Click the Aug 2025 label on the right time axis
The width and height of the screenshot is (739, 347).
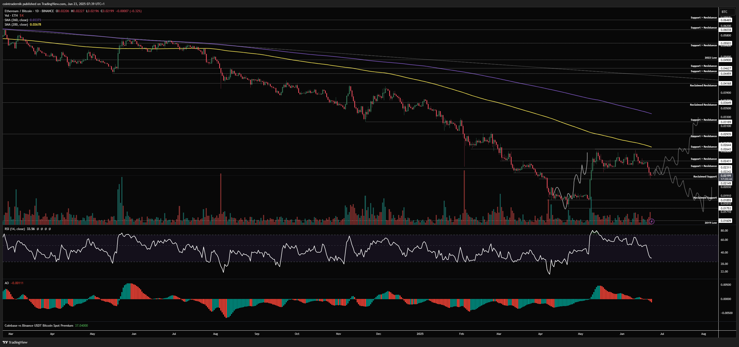tap(703, 334)
